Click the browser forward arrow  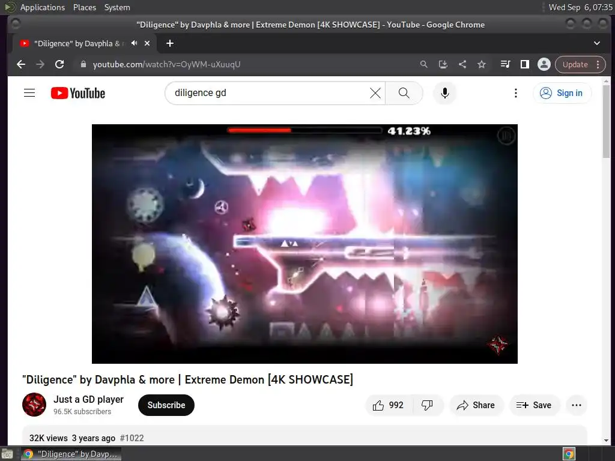[x=40, y=64]
